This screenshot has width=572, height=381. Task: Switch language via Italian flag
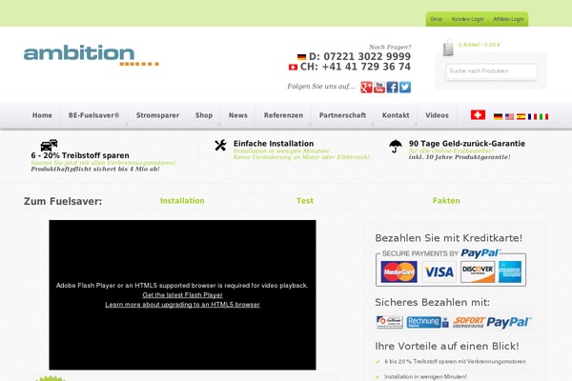click(x=544, y=116)
